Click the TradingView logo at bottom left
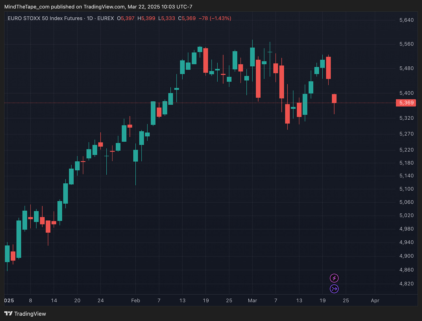Screen dimensions: 422x321 25,314
